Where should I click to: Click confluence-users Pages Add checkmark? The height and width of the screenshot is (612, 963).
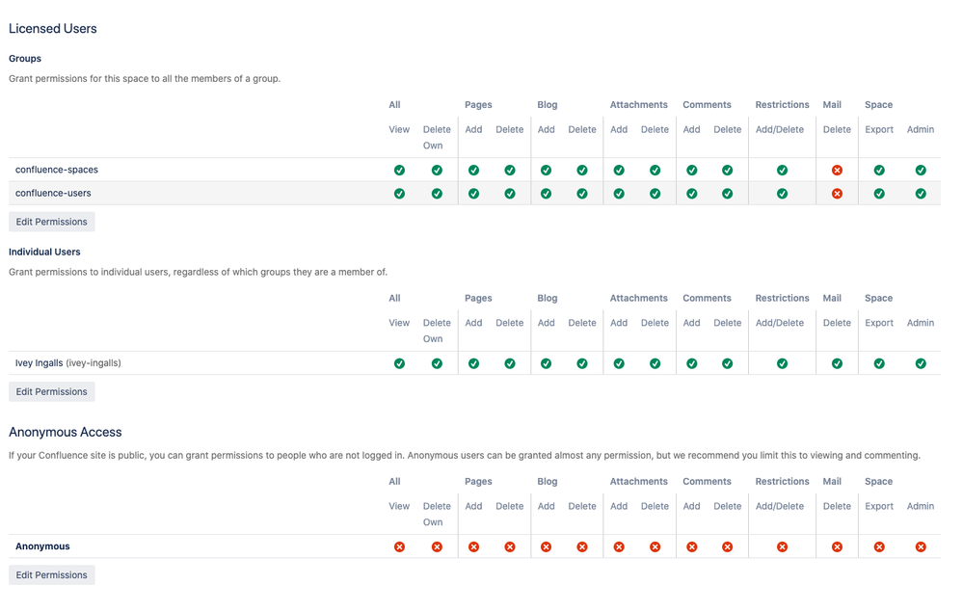click(473, 194)
